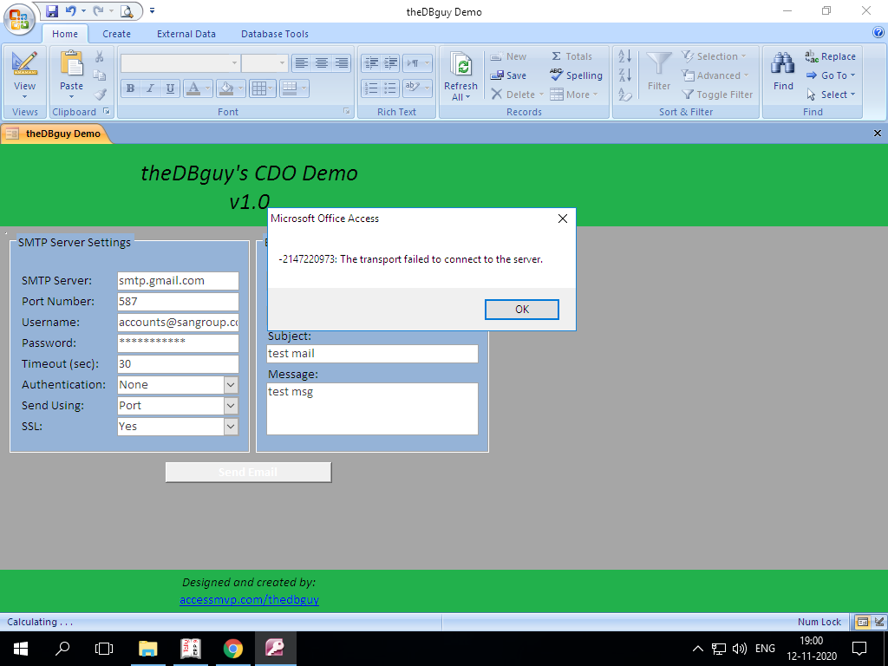Open font color dropdown arrow
Image resolution: width=888 pixels, height=666 pixels.
point(208,88)
